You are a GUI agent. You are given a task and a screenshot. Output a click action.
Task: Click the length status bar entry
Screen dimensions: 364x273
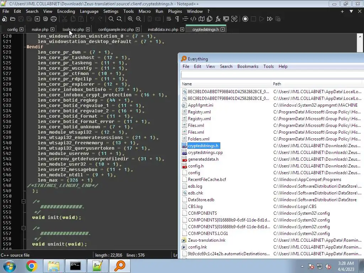coord(109,255)
